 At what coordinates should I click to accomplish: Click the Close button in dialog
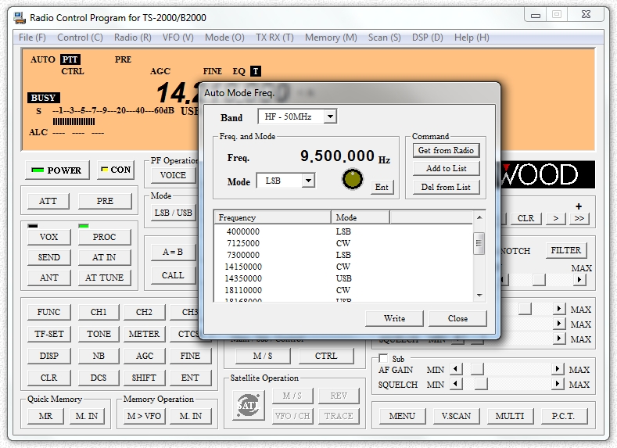click(x=457, y=318)
